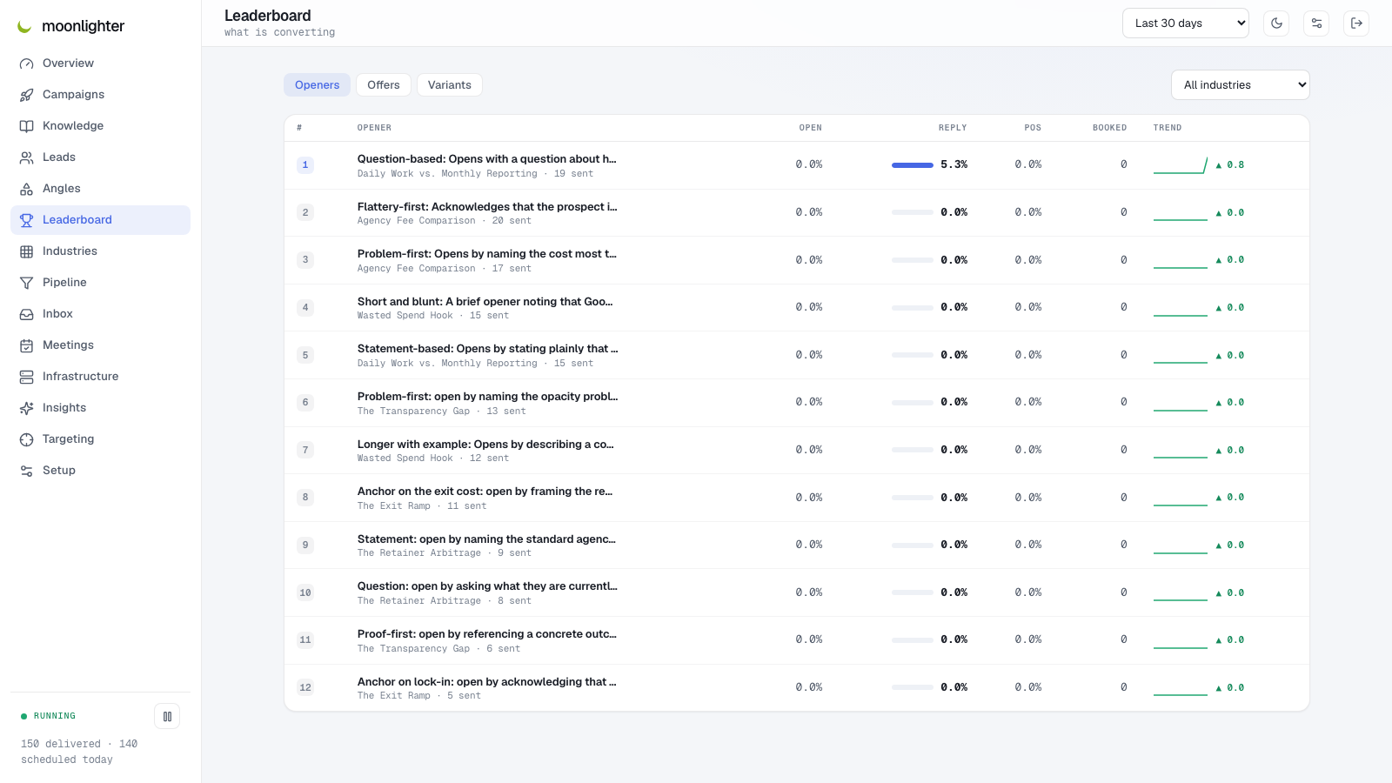Expand the All industries dropdown
The image size is (1392, 783).
(x=1241, y=85)
